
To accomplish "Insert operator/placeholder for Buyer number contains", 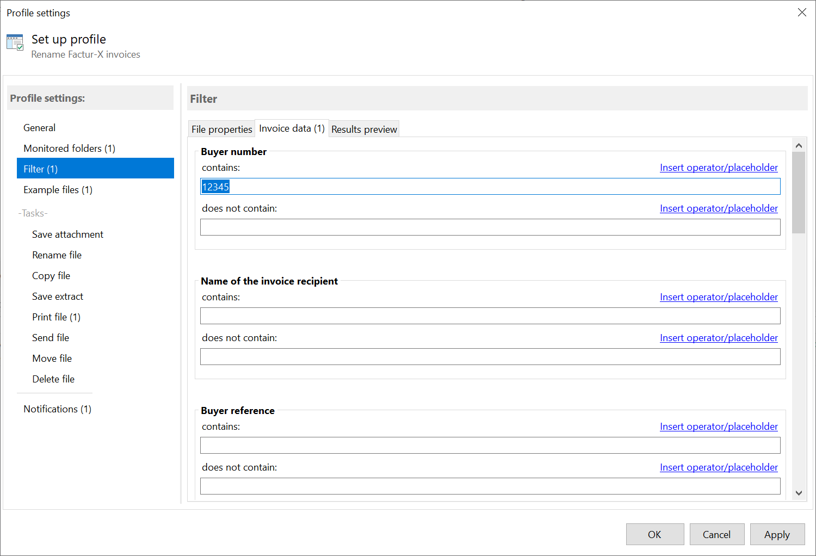I will [719, 168].
